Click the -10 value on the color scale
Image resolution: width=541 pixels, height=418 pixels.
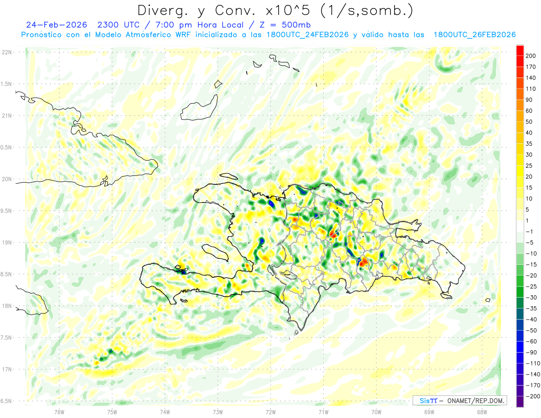(x=532, y=253)
